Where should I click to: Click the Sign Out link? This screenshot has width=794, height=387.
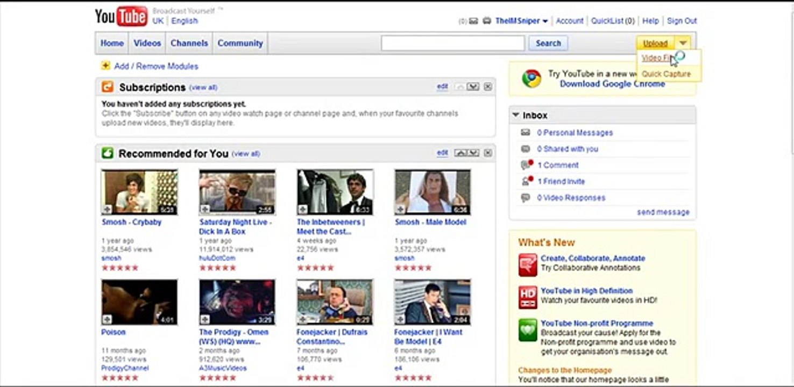682,21
